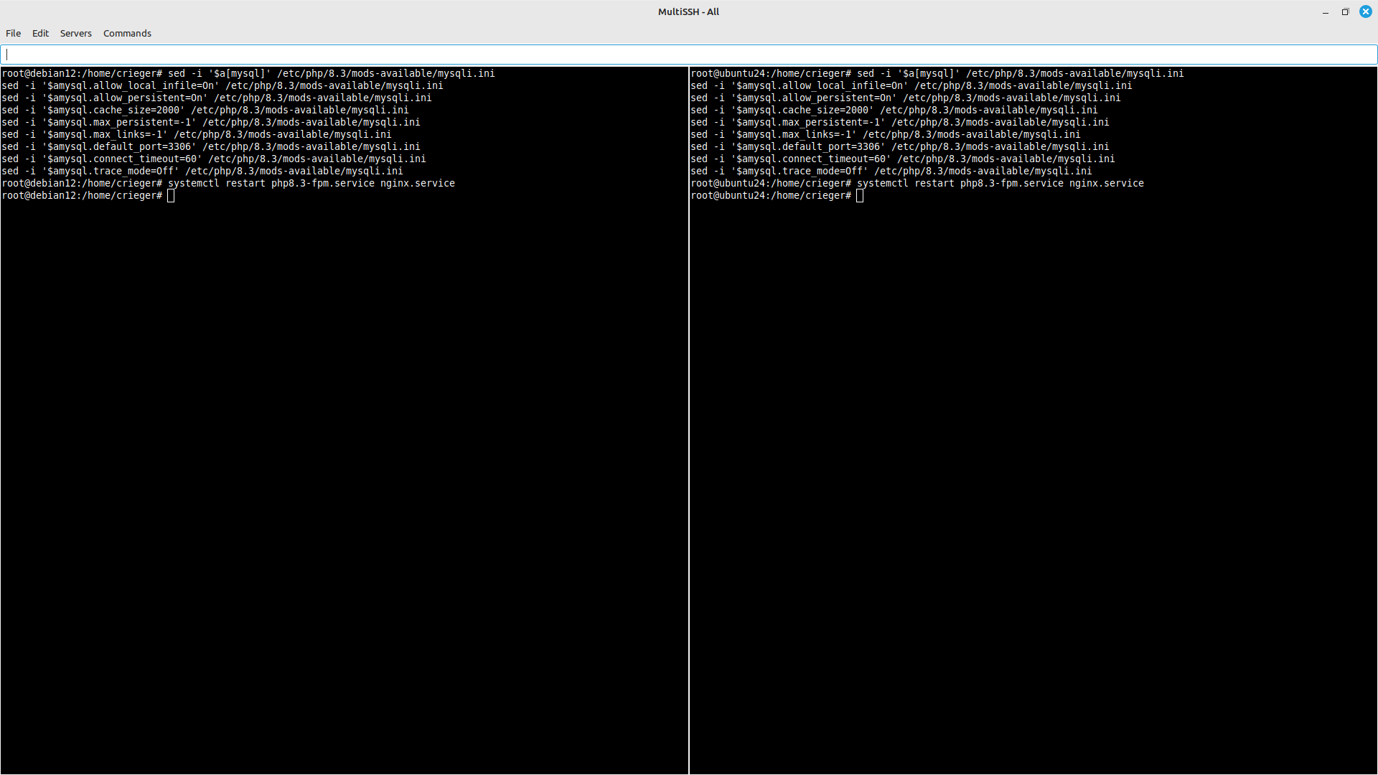Minimize the MultiSSH window
The image size is (1378, 775).
coord(1325,11)
